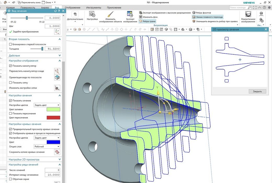Click the Ориентация вида по плоскости icon
Screen dimensions: 272x183
coord(57,77)
